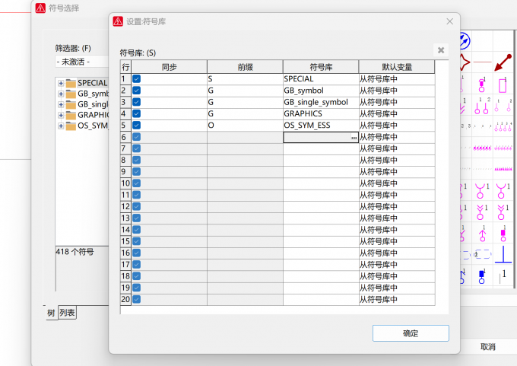Image resolution: width=517 pixels, height=366 pixels.
Task: Toggle the sync checkbox in row 20
Action: (137, 299)
